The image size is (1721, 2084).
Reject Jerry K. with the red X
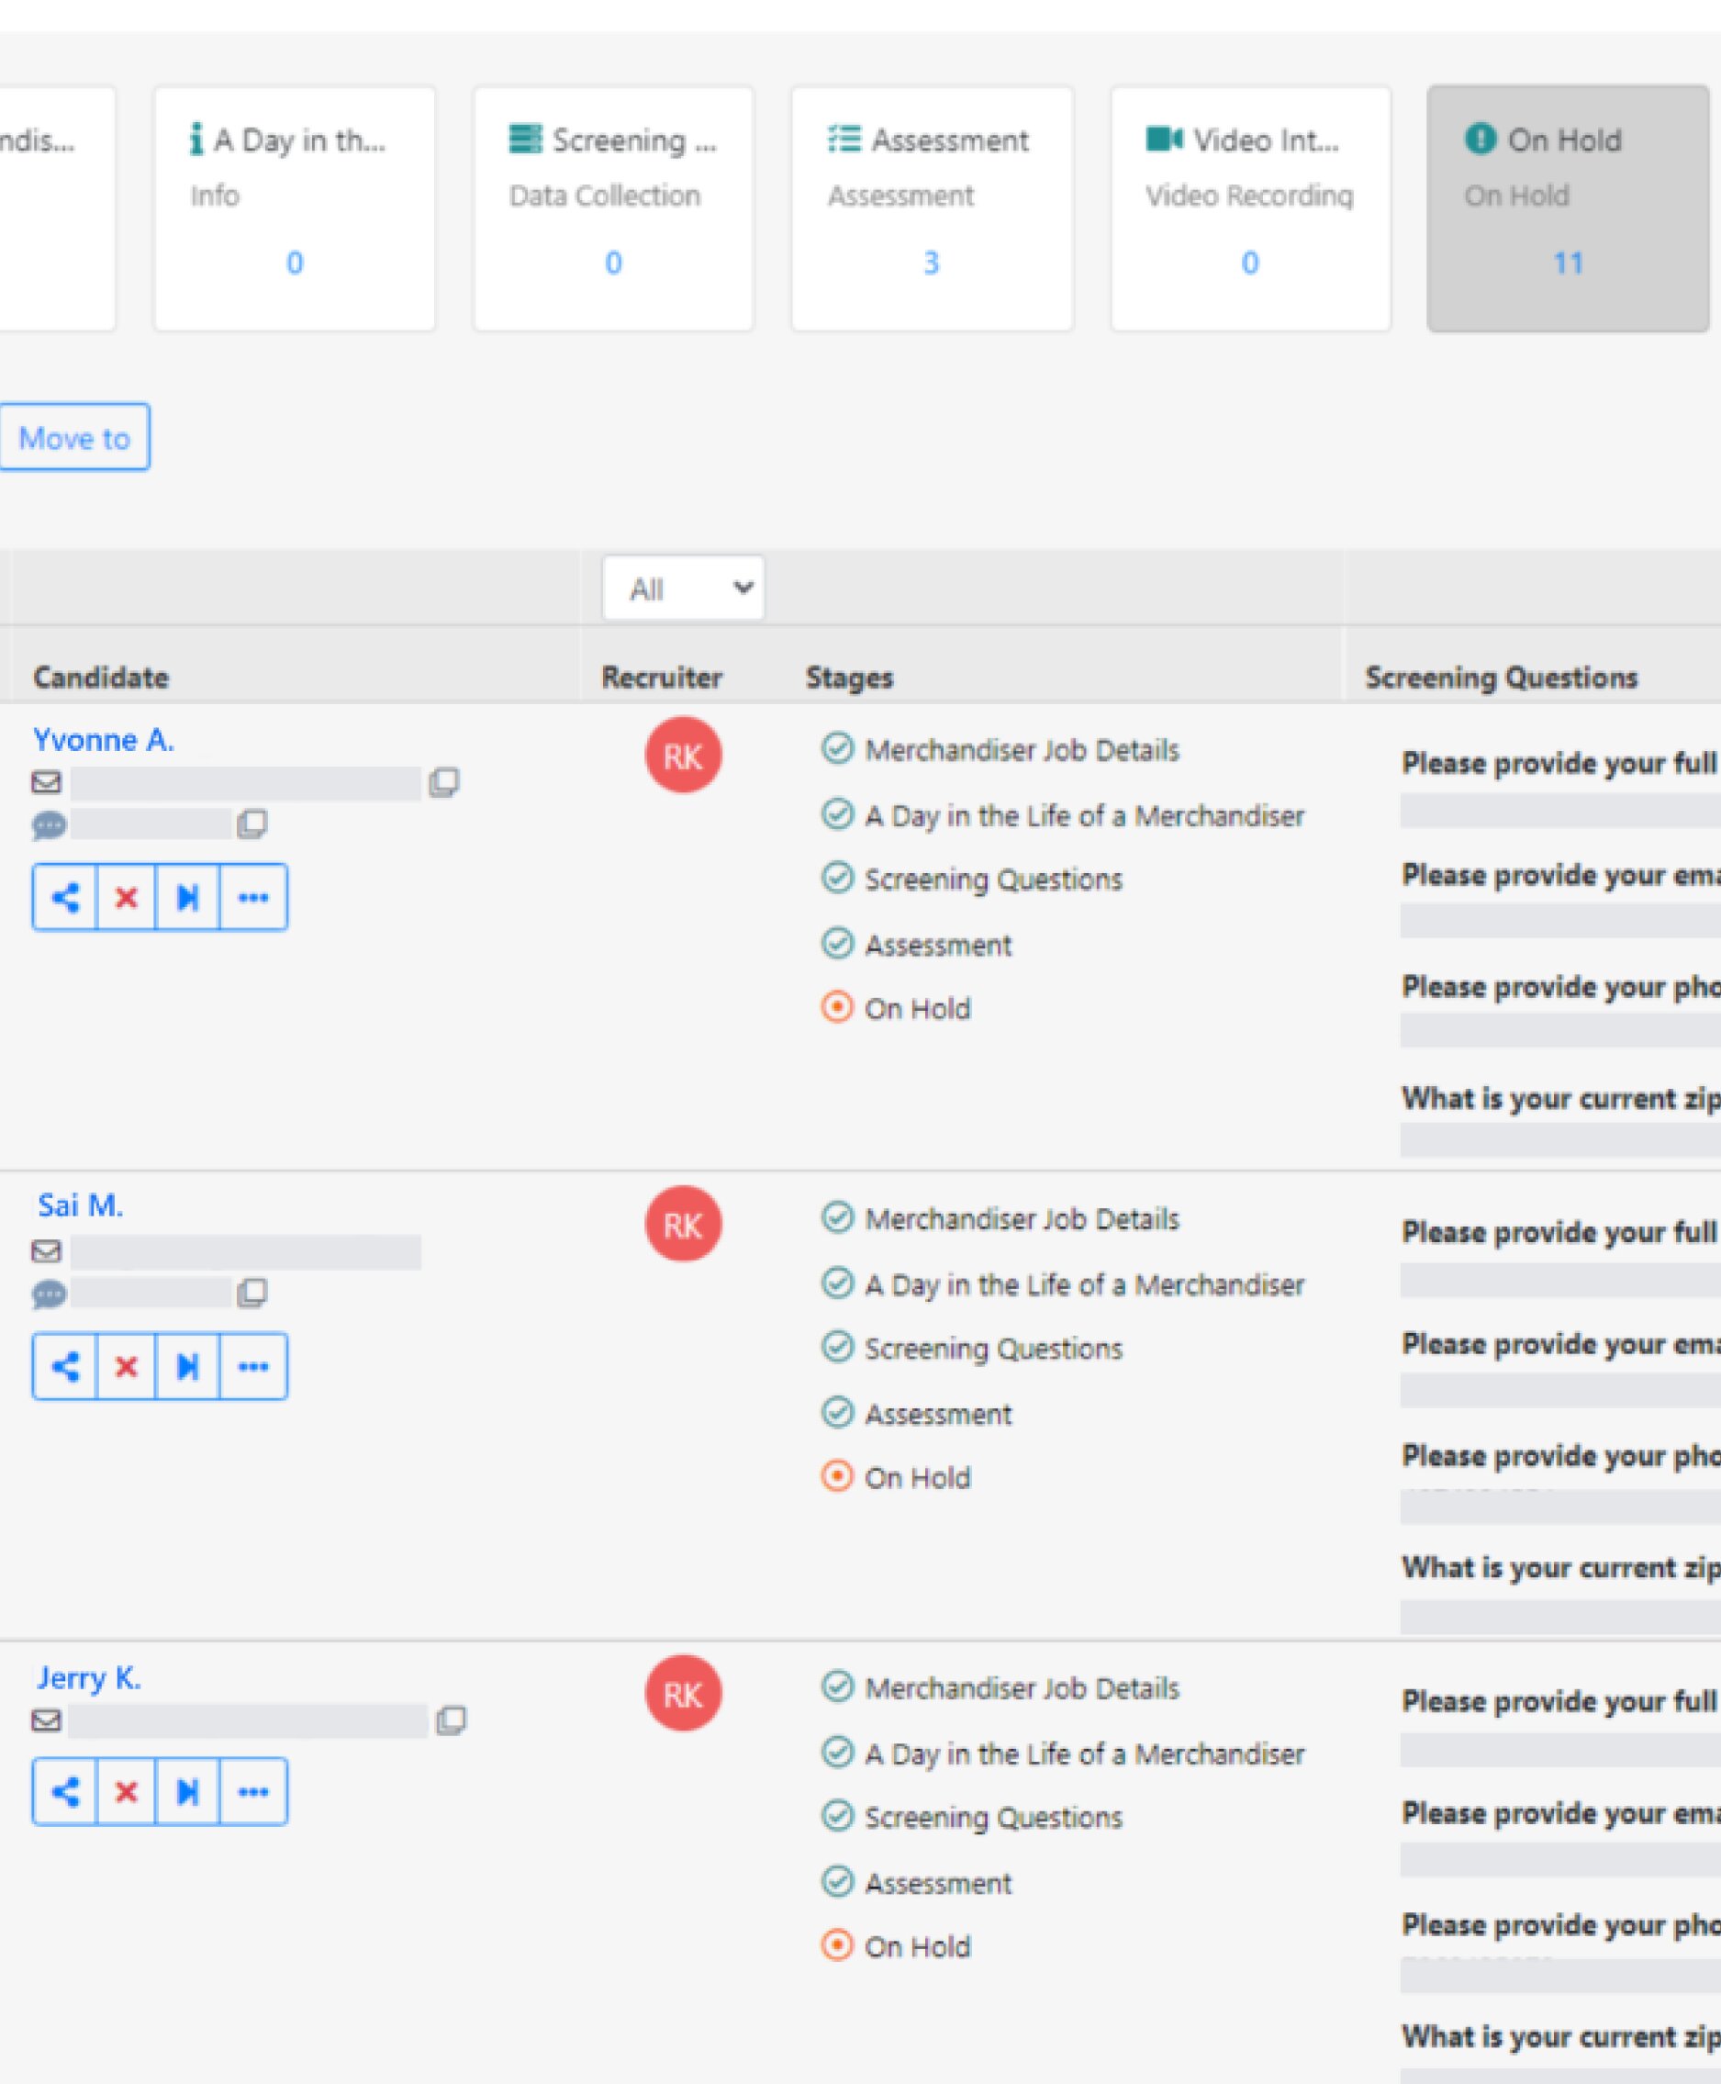pos(126,1791)
